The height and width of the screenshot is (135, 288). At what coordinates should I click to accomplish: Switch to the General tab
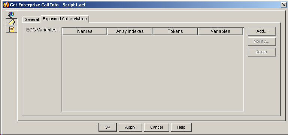point(31,19)
